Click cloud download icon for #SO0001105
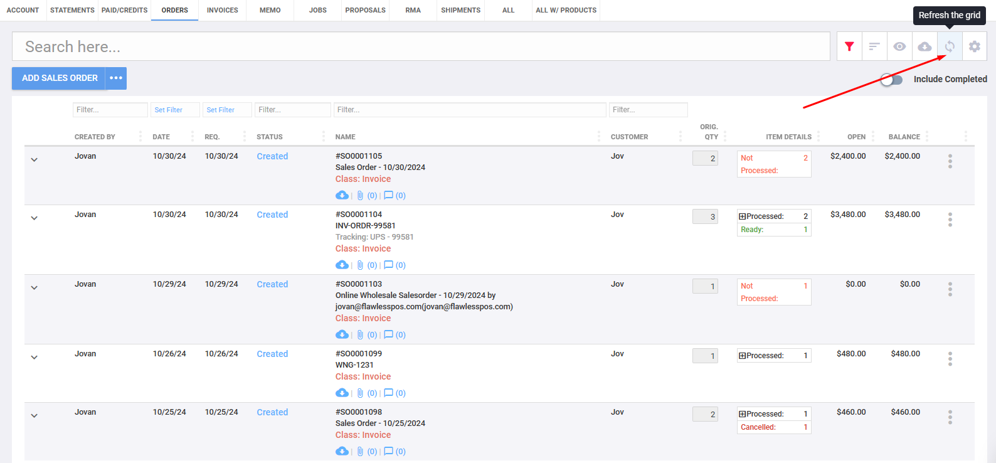This screenshot has width=996, height=463. coord(342,195)
